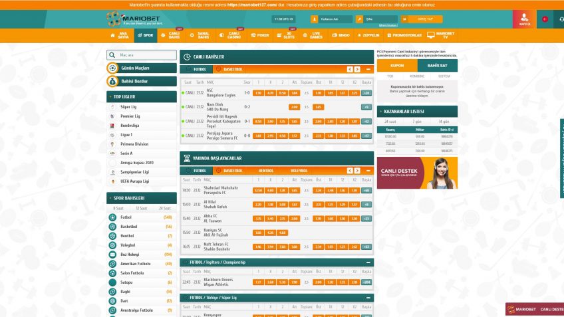Click the Amerikan Futbolu sport icon
The height and width of the screenshot is (317, 564).
click(x=112, y=264)
